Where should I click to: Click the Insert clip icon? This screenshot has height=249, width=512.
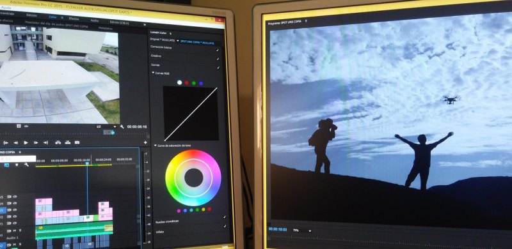point(58,142)
